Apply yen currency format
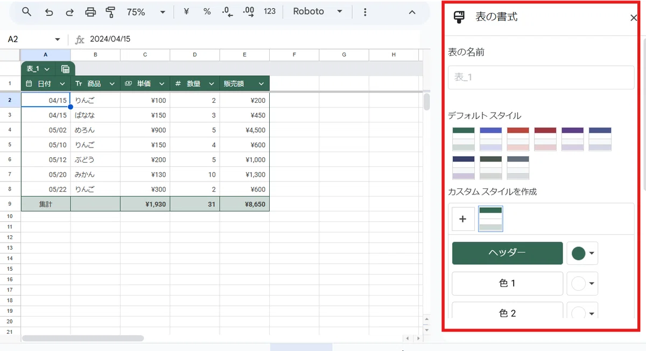Viewport: 646px width, 351px height. (186, 12)
